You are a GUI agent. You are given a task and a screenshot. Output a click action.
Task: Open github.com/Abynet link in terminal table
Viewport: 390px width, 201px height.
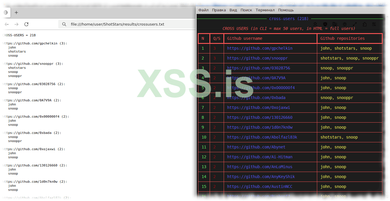(x=256, y=147)
